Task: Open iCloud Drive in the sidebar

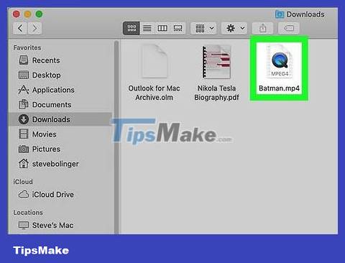Action: 60,195
